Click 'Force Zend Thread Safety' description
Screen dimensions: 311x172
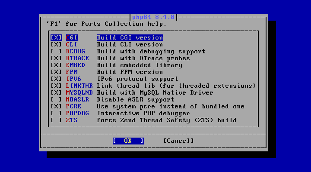(167, 120)
